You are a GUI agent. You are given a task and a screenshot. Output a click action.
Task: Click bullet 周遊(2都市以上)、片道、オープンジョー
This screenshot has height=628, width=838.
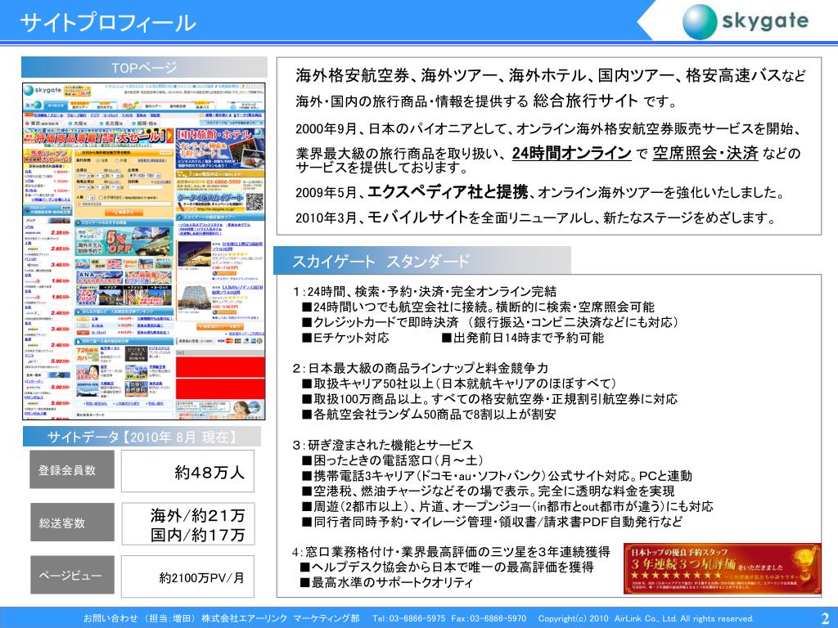tap(507, 507)
